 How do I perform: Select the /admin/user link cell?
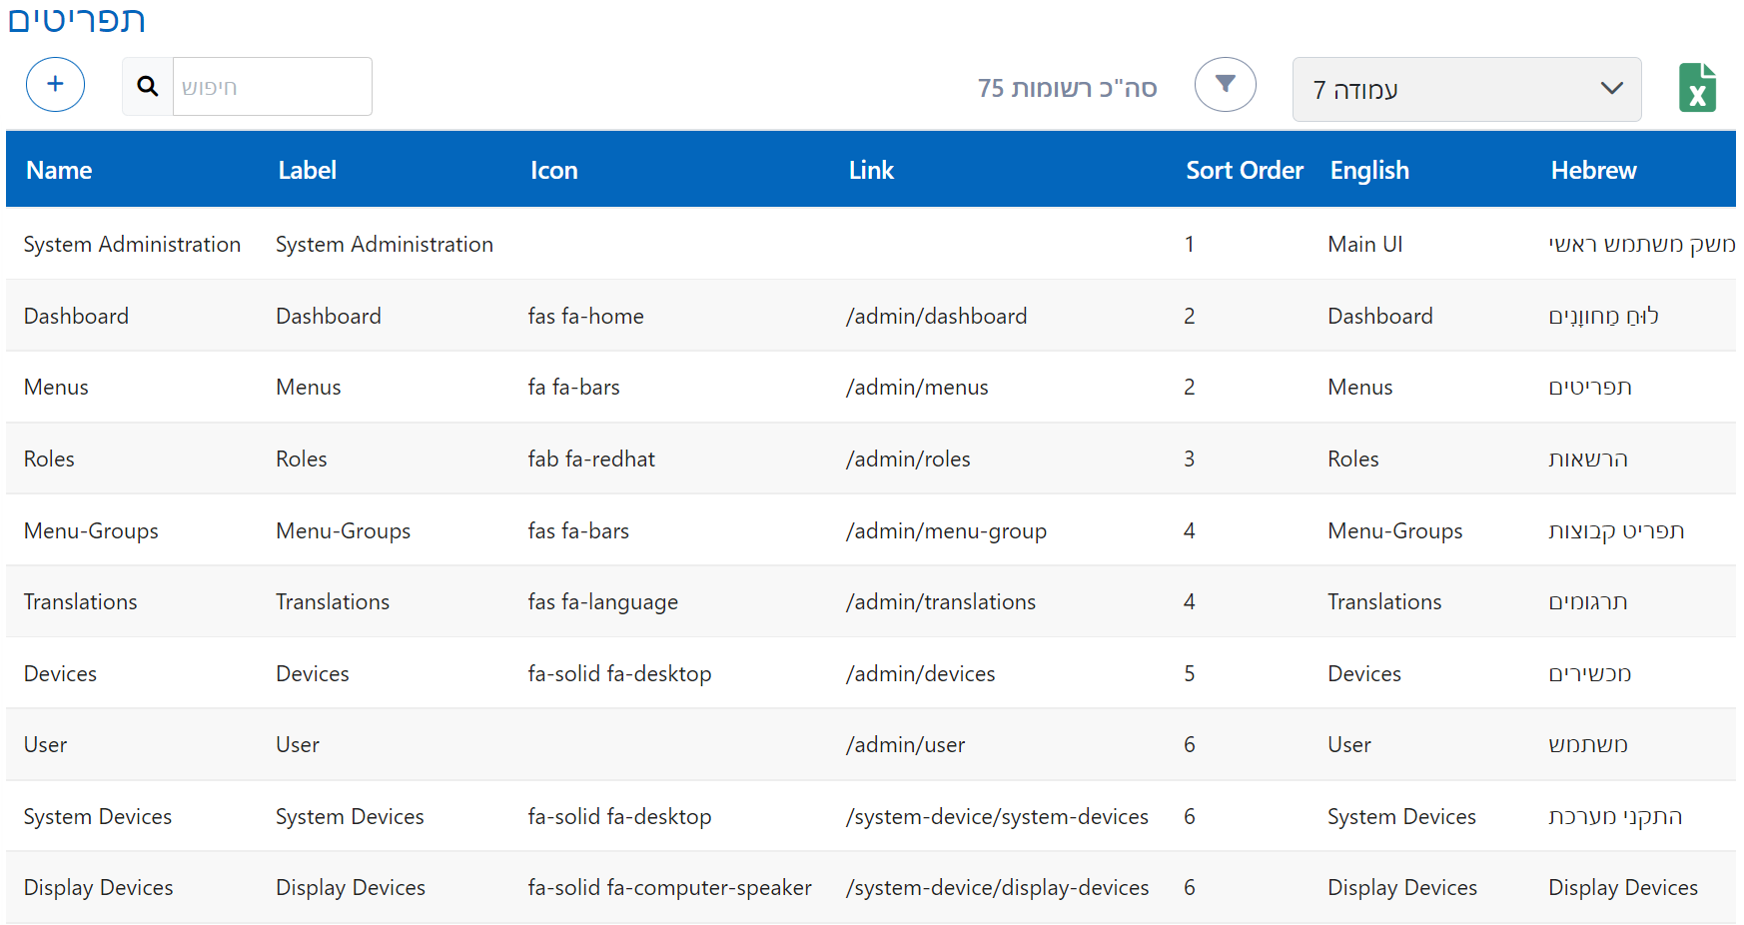click(905, 745)
